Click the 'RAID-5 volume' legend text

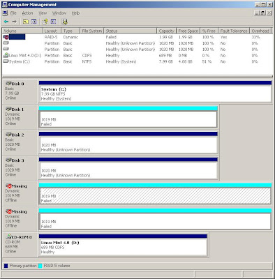[57, 266]
